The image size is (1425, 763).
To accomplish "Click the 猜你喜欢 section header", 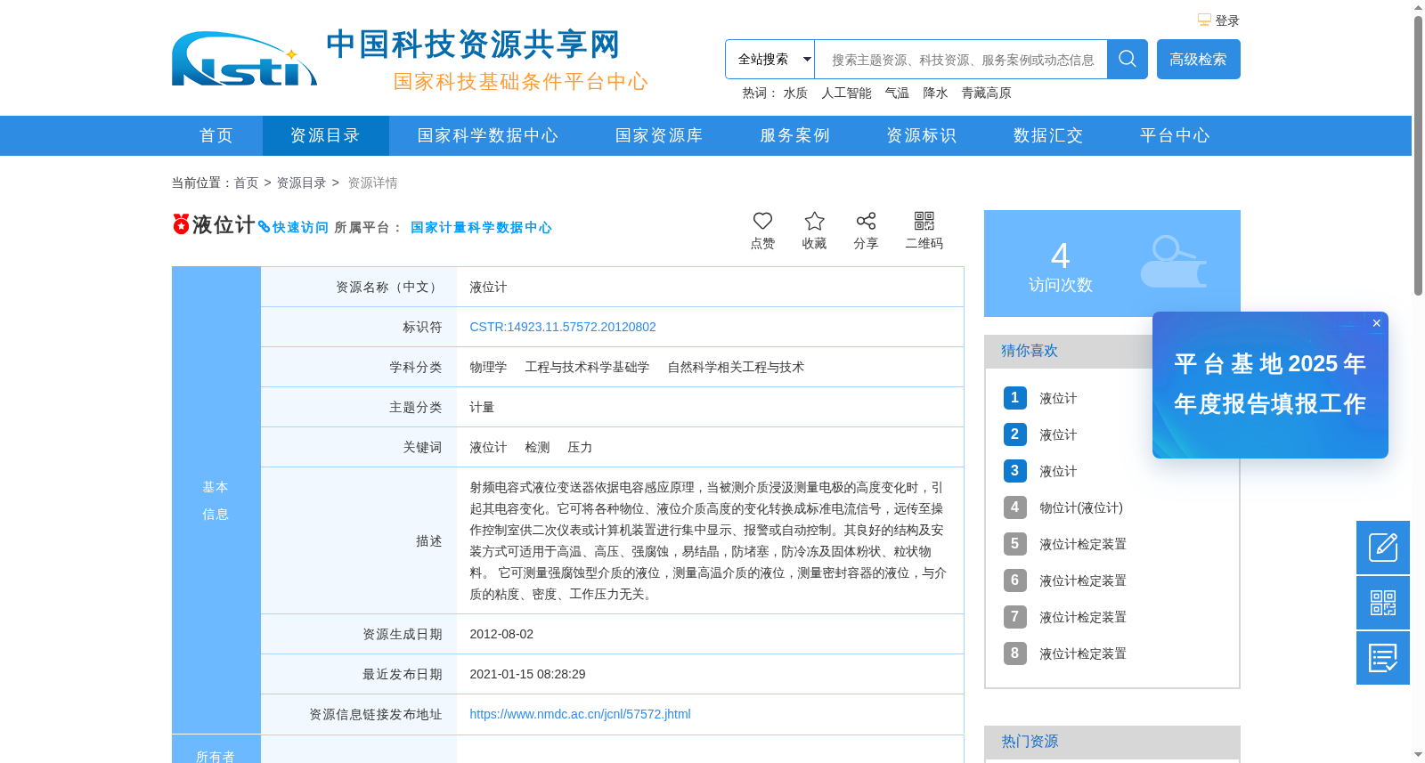I will tap(1030, 351).
